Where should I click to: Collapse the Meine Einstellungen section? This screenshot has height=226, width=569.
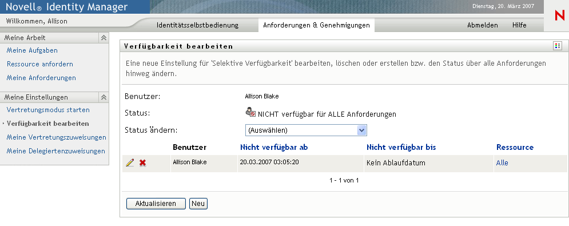pos(104,97)
